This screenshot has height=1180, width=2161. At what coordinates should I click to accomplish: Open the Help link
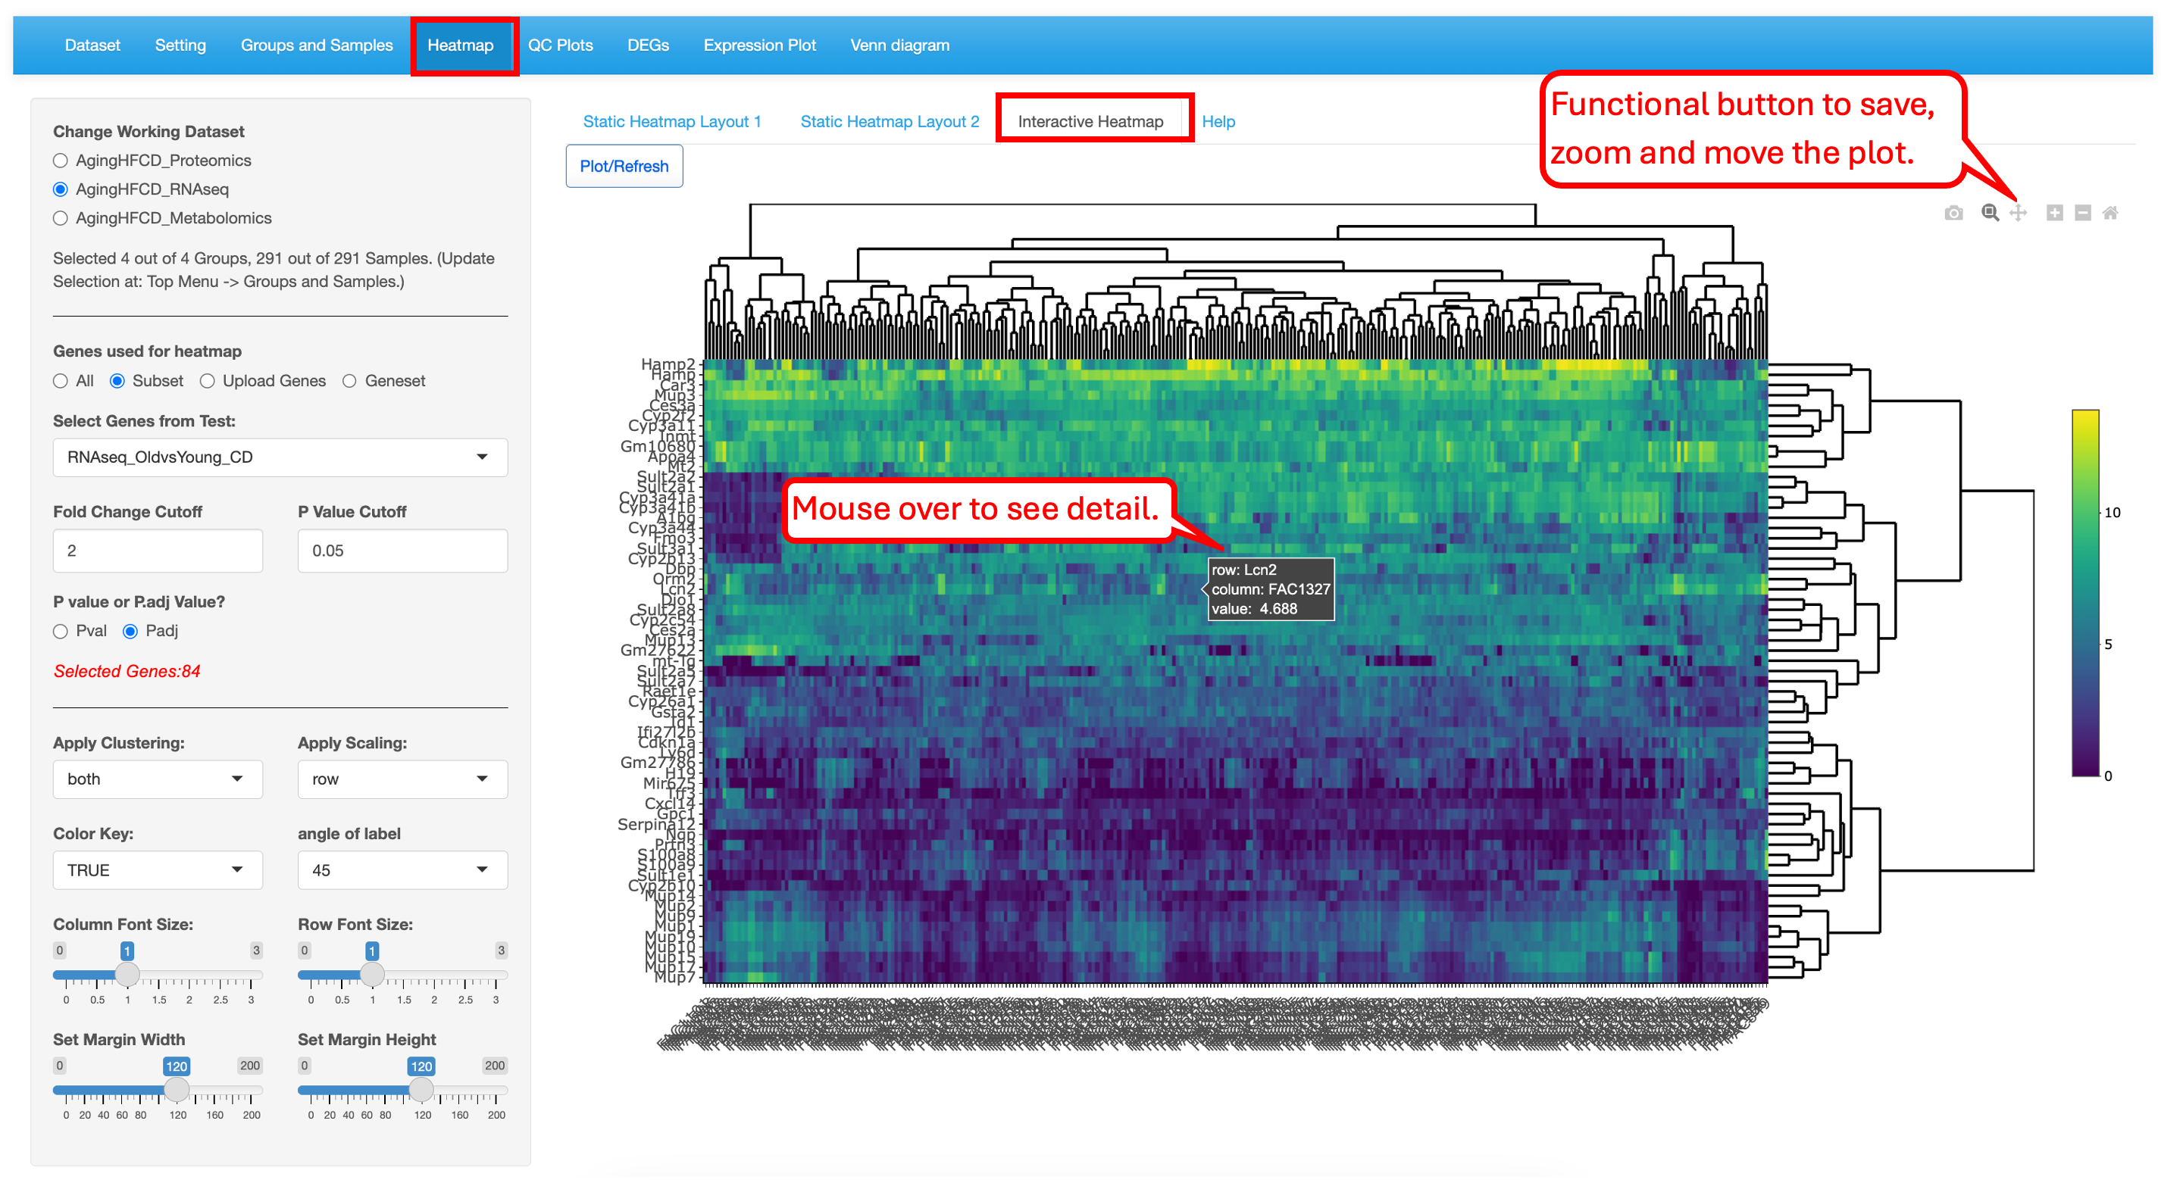click(x=1218, y=122)
